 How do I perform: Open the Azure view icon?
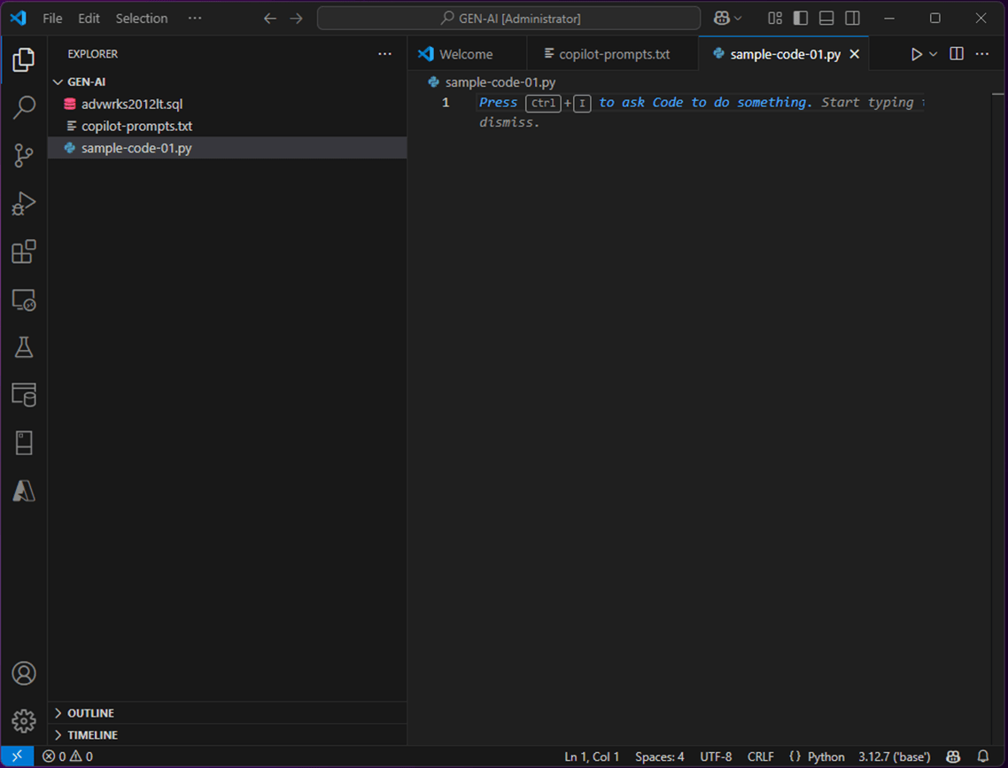point(24,491)
